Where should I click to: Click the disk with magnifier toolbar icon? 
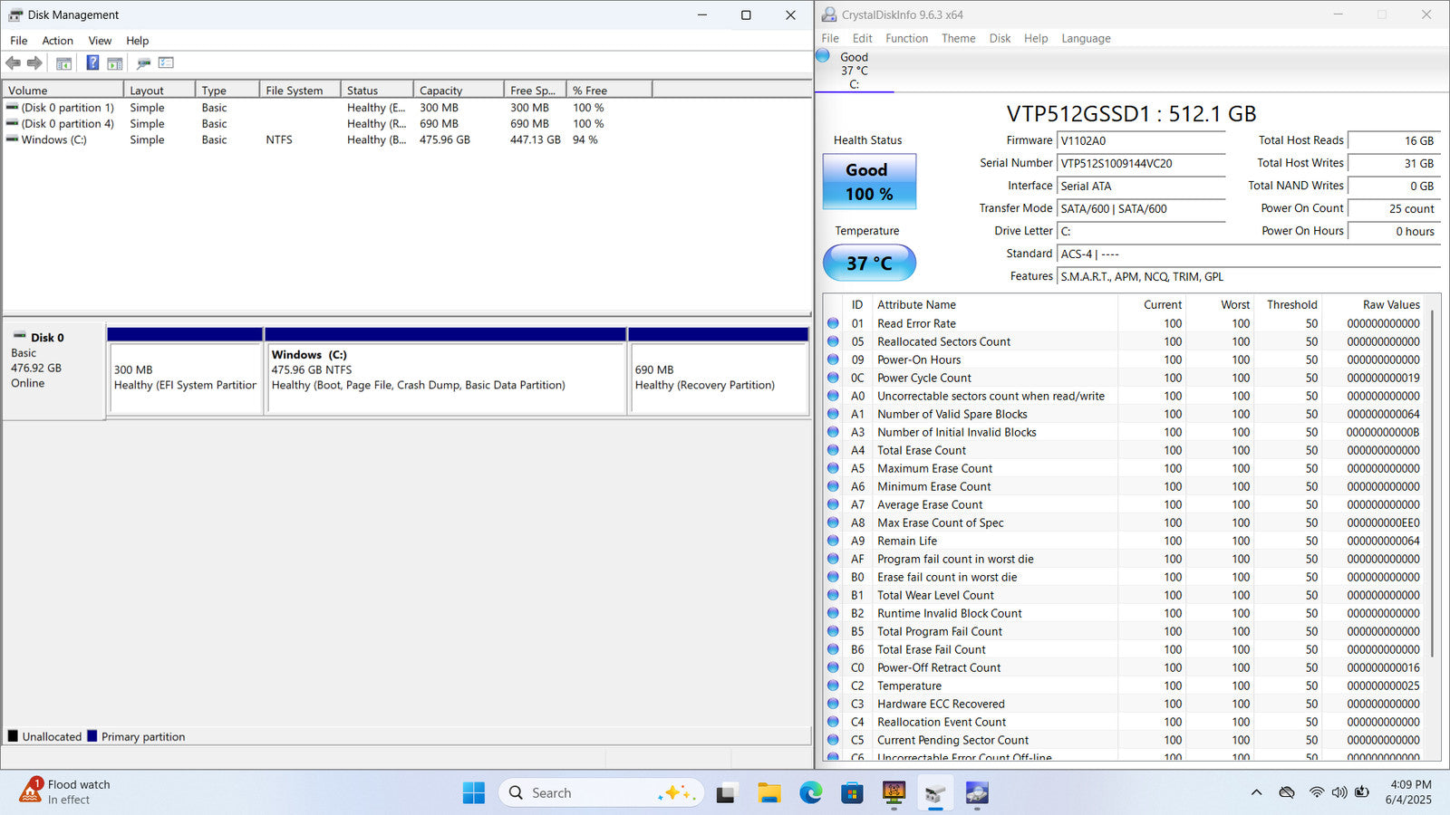[x=143, y=63]
